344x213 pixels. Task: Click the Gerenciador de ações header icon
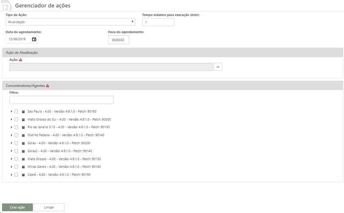point(6,6)
